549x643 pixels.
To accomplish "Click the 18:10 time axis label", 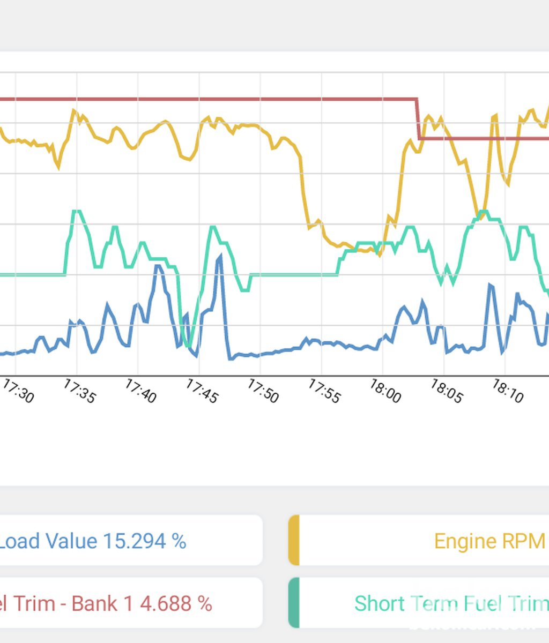I will click(507, 392).
